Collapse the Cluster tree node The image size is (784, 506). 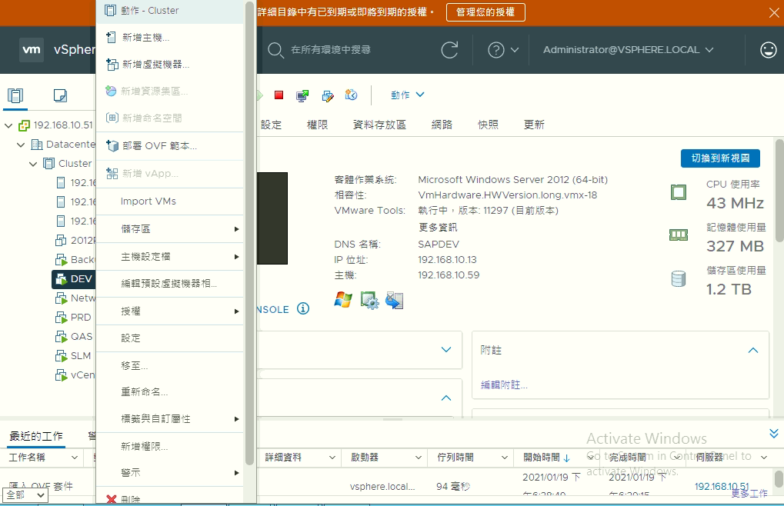point(33,164)
